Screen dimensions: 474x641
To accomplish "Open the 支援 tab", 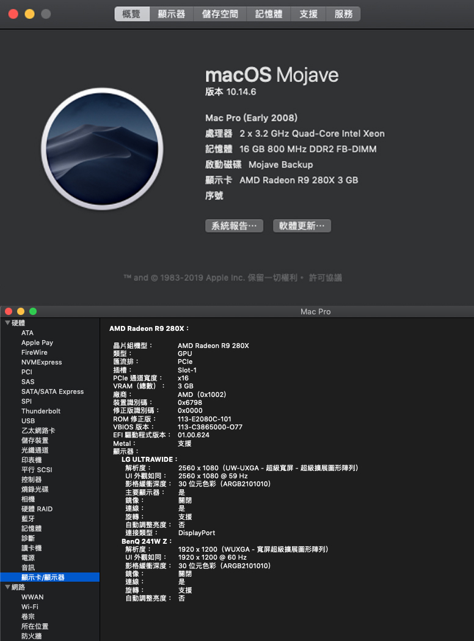I will 308,14.
